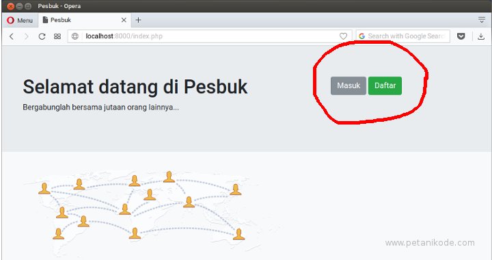Viewport: 492px width, 260px height.
Task: Open a new tab with plus icon
Action: click(138, 20)
